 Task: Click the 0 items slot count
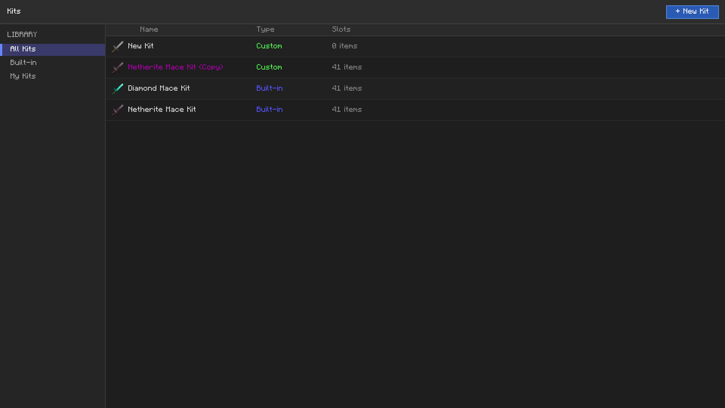click(345, 46)
